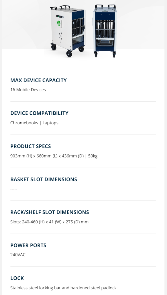167x295 pixels.
Task: Click the 240VAC power value
Action: pyautogui.click(x=18, y=255)
